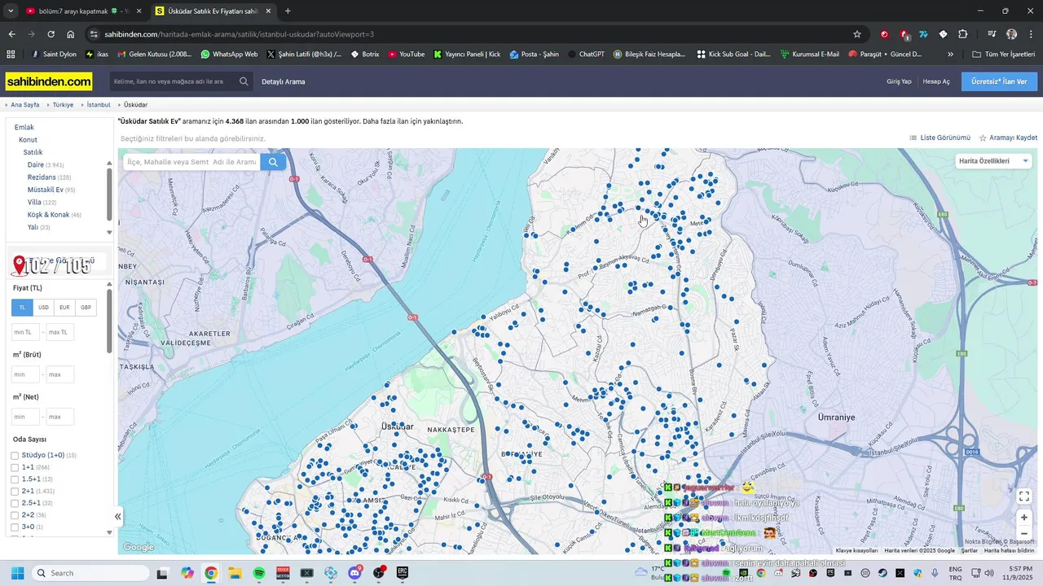Click the sahibinden.com logo
This screenshot has width=1043, height=586.
point(49,81)
